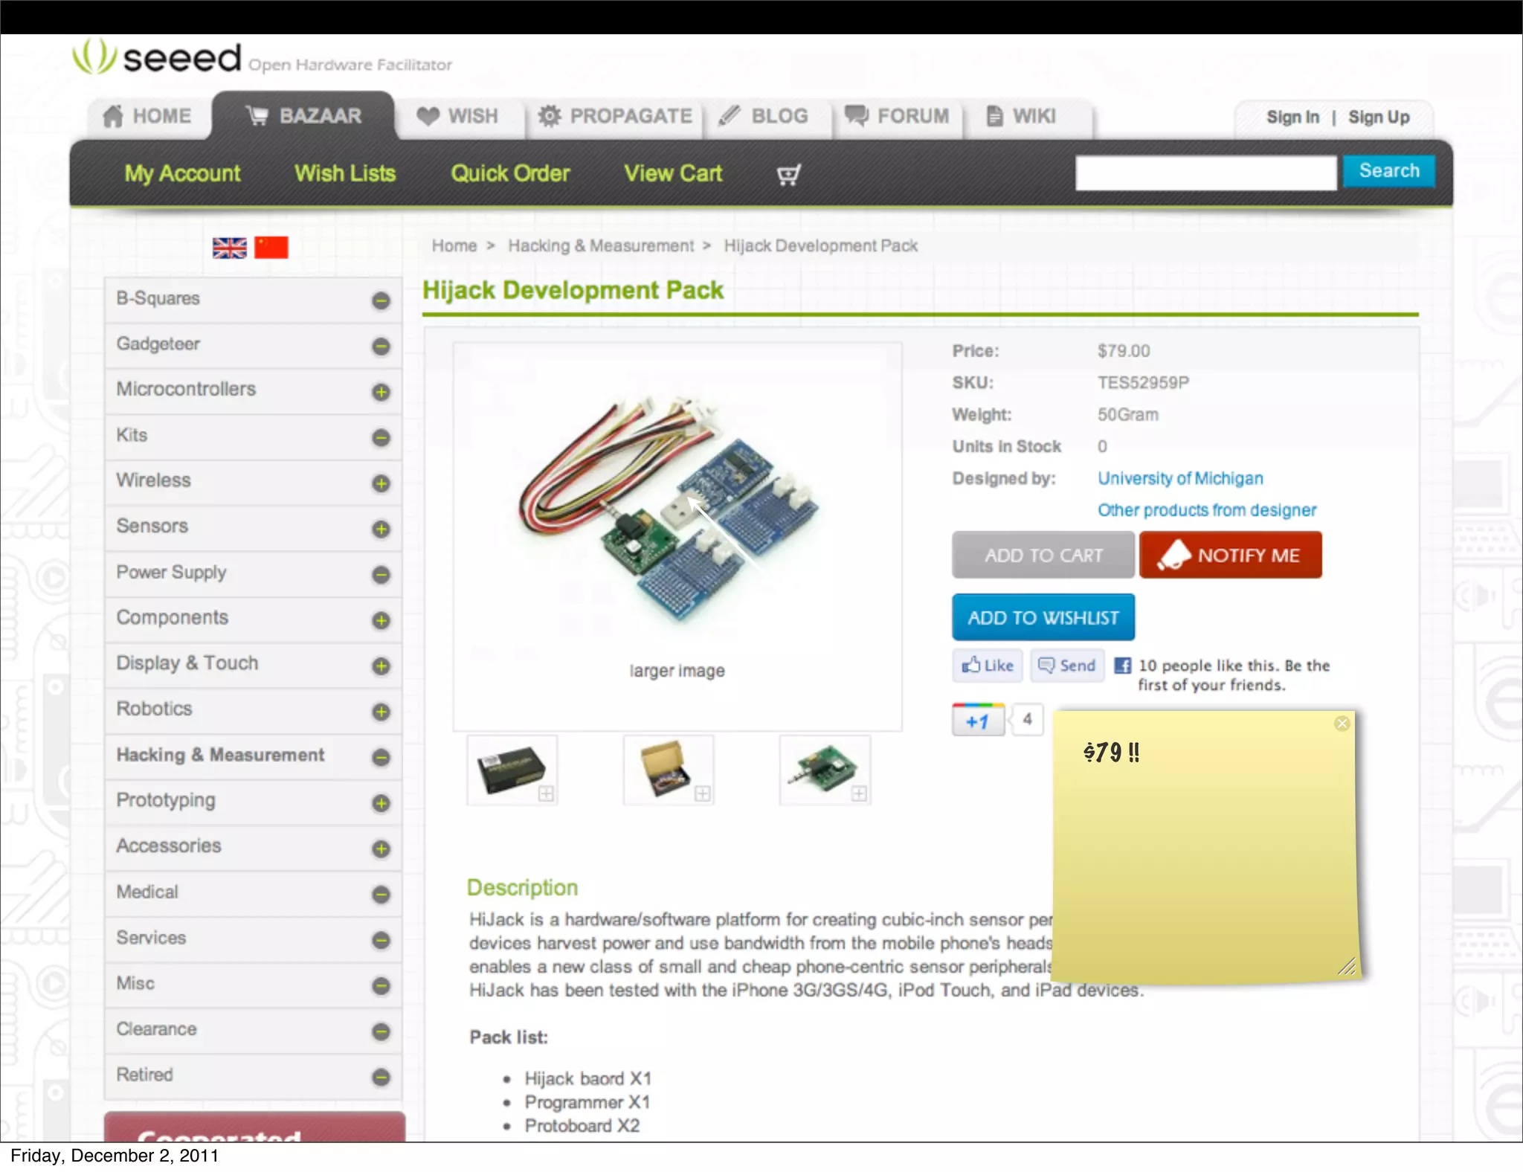Expand the Sensors category
Image resolution: width=1523 pixels, height=1172 pixels.
click(381, 529)
